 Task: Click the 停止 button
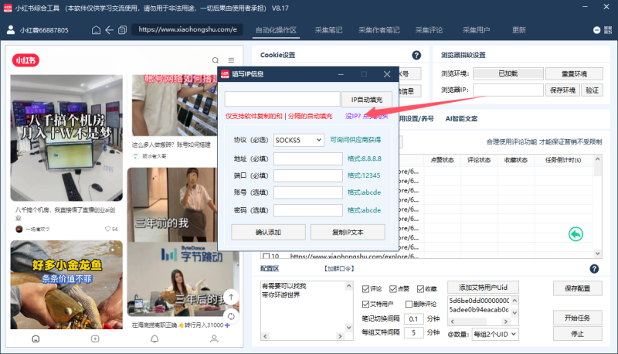(x=577, y=334)
